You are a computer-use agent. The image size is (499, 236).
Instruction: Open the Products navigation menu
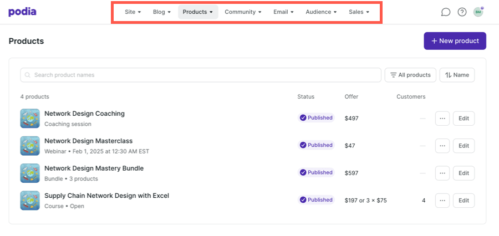click(197, 12)
